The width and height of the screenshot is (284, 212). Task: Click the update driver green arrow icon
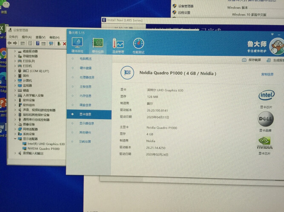59,44
